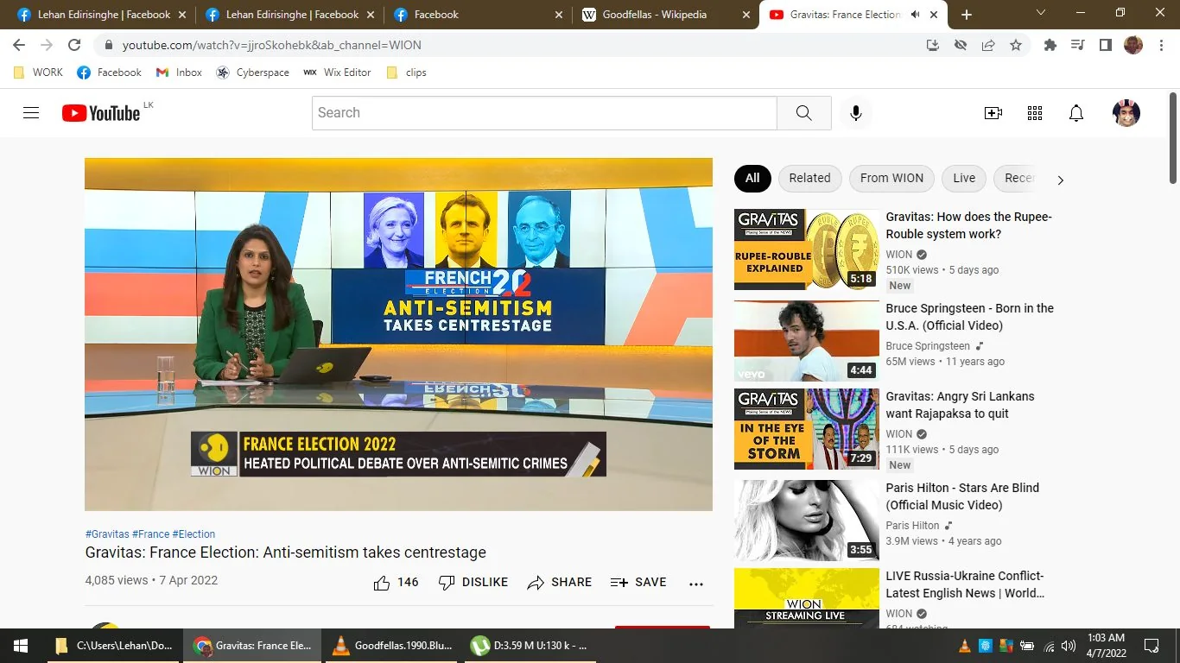Select the From WION filter chip
This screenshot has width=1180, height=663.
click(x=891, y=178)
